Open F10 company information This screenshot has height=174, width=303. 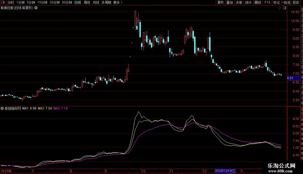(x=267, y=2)
